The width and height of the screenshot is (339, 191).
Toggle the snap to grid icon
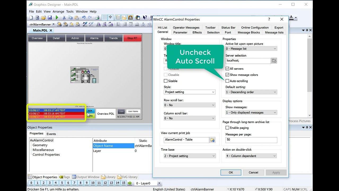[x=110, y=18]
